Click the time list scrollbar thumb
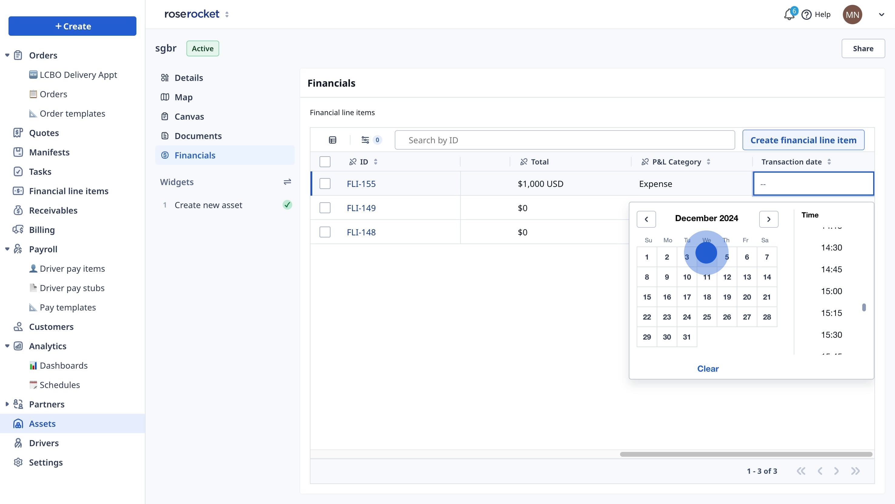 [x=864, y=307]
